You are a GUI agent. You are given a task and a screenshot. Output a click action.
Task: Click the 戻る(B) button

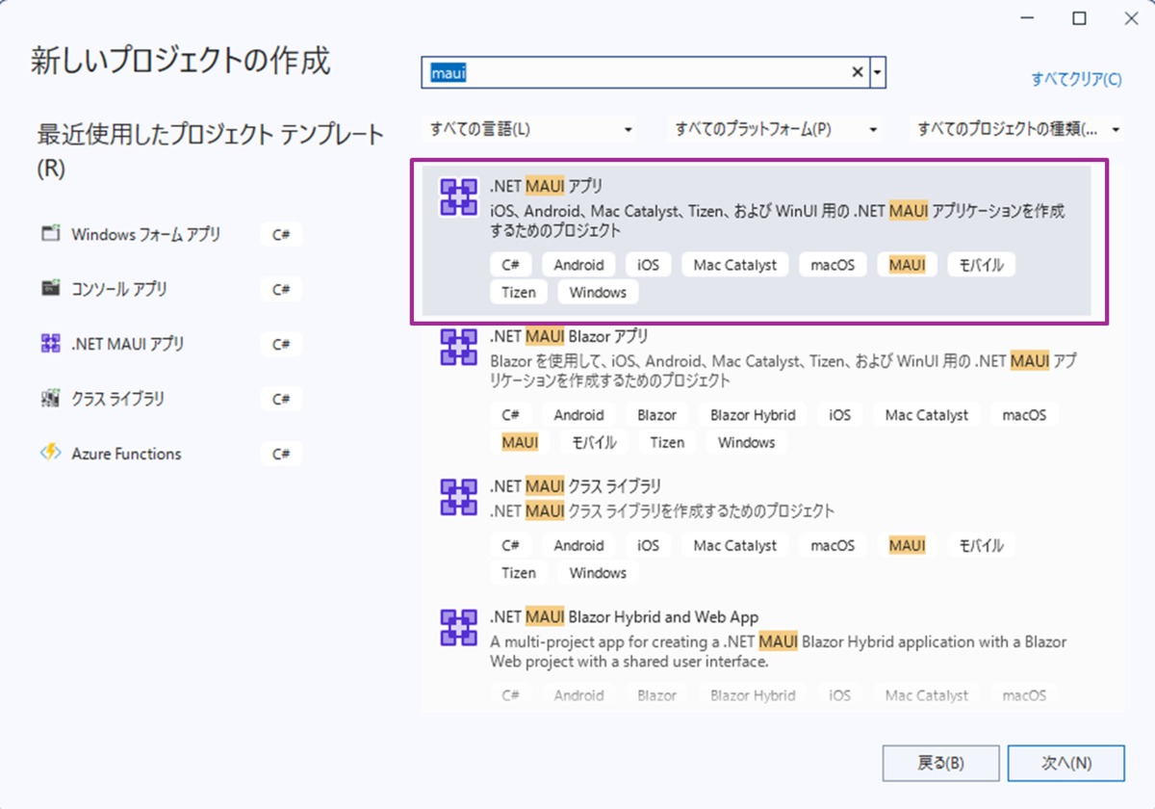940,763
